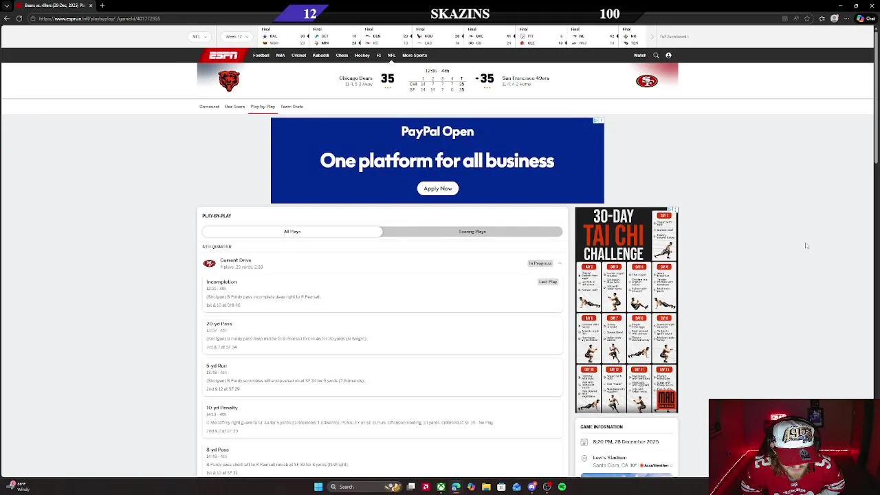Screen dimensions: 880x495
Task: Open the browser profile avatar icon
Action: [x=835, y=19]
